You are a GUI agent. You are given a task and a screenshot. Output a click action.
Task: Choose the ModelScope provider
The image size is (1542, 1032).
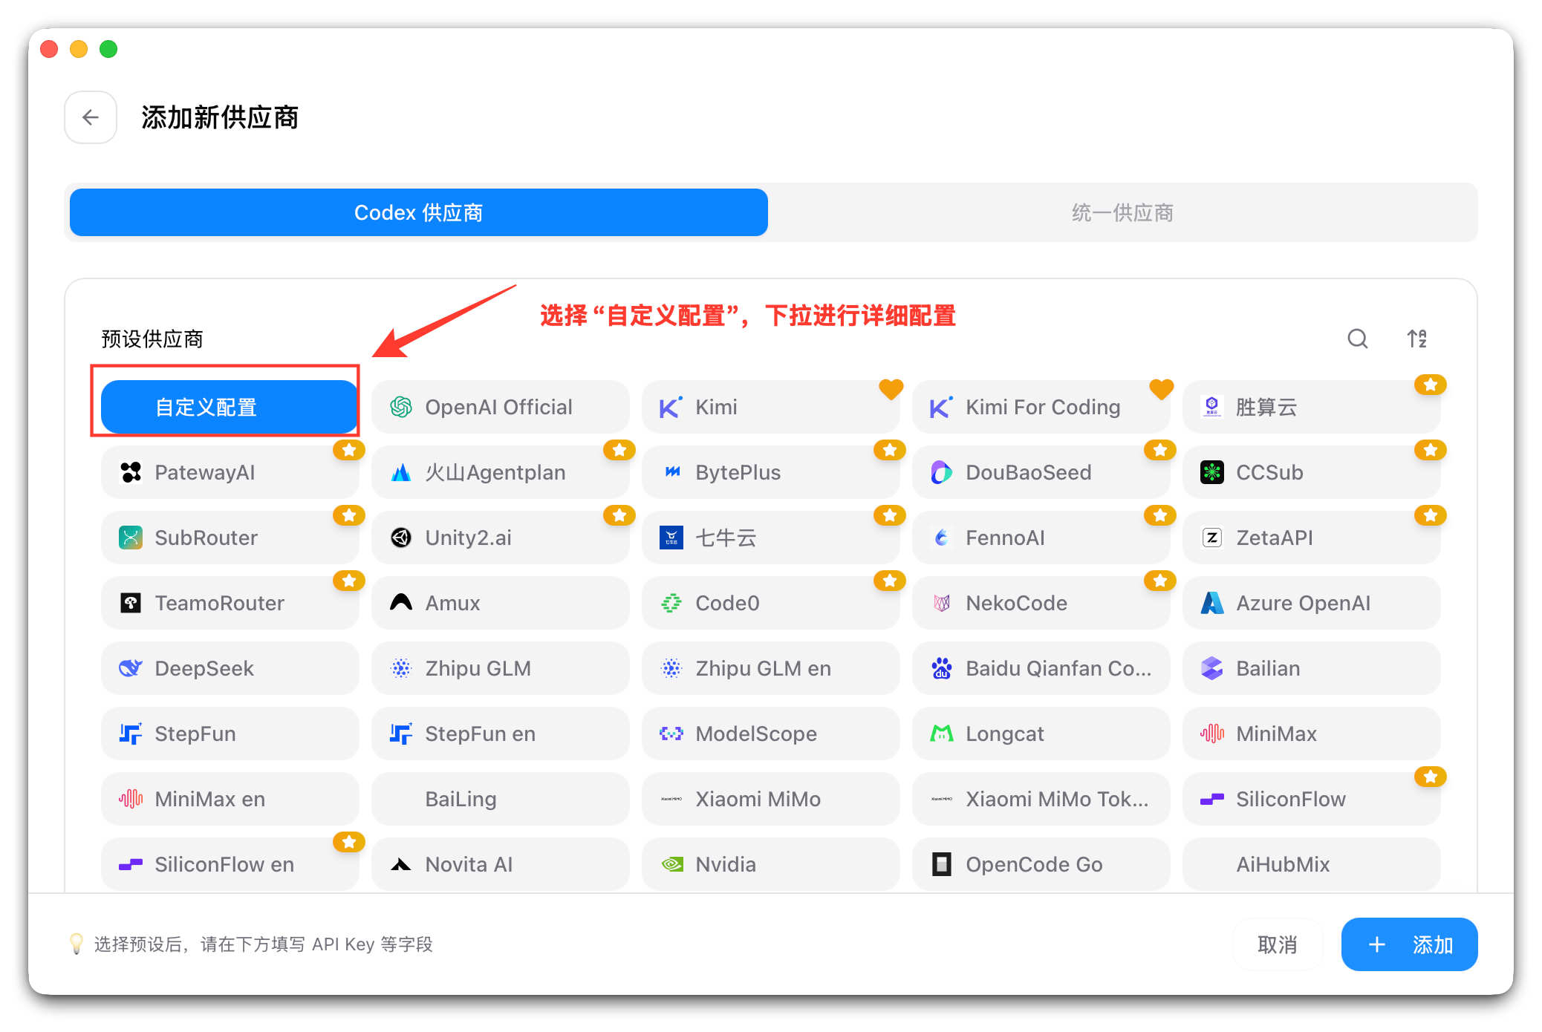click(770, 734)
